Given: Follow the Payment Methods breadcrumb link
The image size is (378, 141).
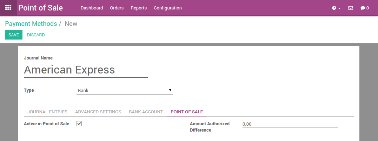Looking at the screenshot, I should click(31, 24).
